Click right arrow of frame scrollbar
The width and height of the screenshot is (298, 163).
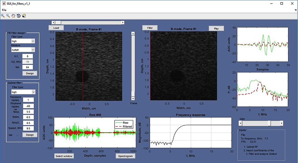coord(123,22)
